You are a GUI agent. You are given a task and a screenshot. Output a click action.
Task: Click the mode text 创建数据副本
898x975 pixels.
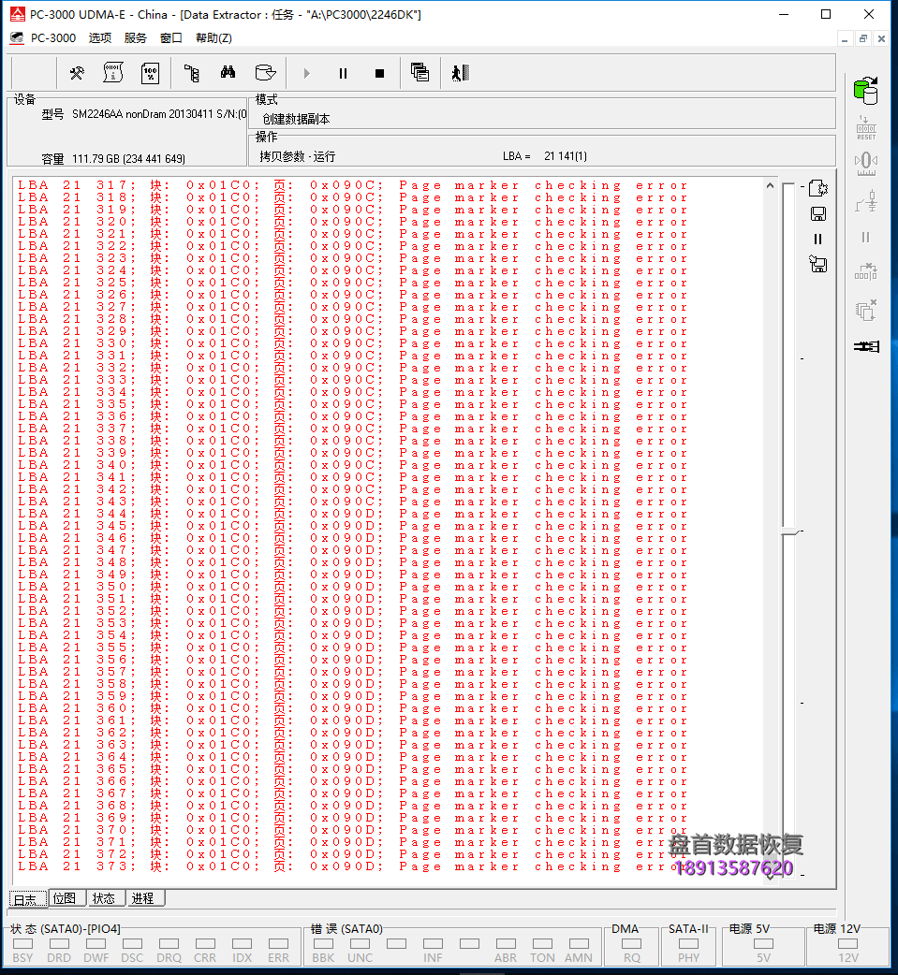[x=296, y=119]
